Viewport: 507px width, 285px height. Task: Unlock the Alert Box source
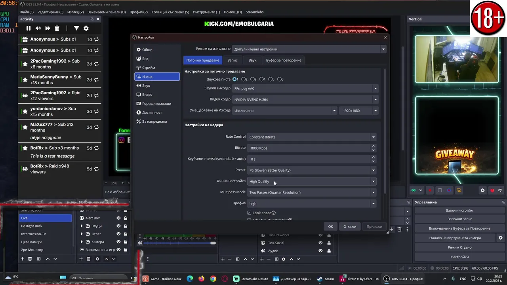pos(126,218)
